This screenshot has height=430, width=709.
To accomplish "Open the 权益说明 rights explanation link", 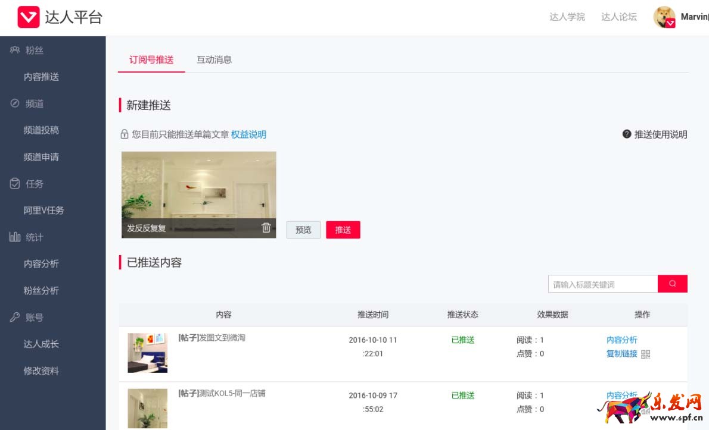I will point(249,134).
